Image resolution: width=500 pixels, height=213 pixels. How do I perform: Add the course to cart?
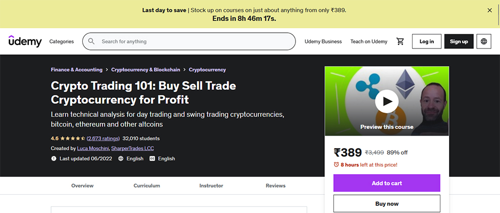386,183
